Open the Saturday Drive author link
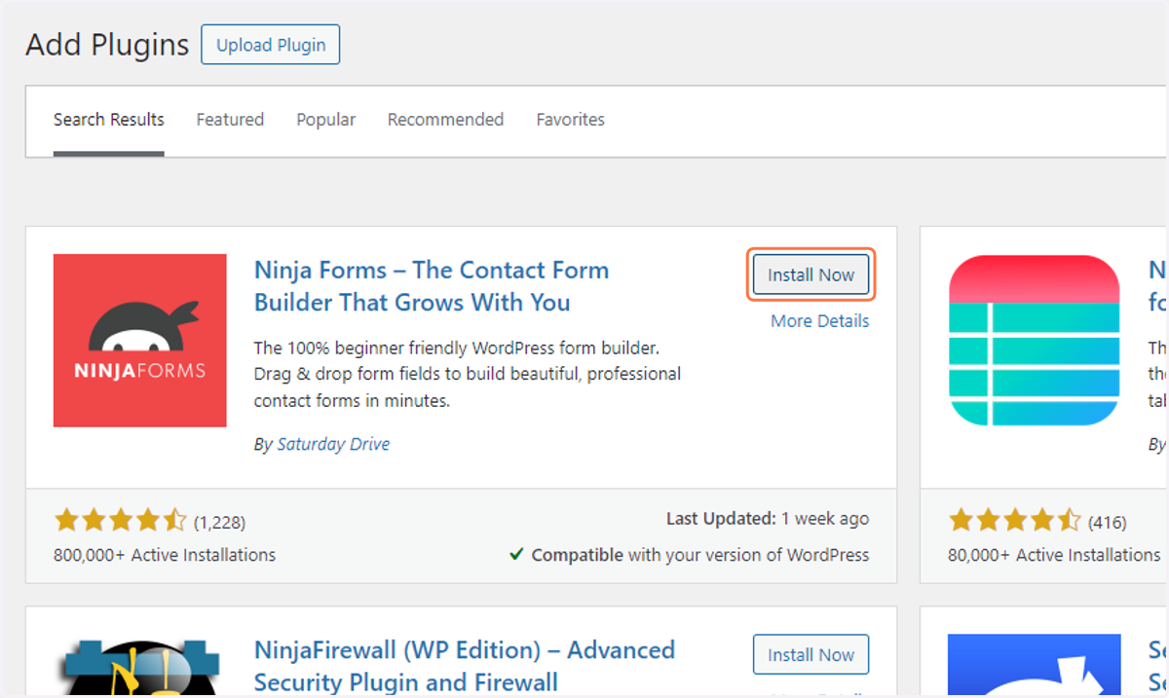This screenshot has width=1169, height=698. [333, 444]
